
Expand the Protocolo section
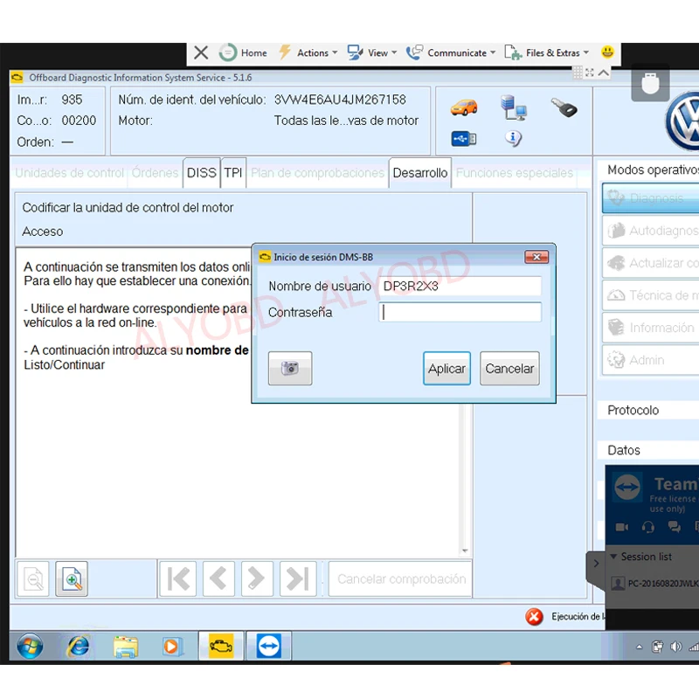(x=647, y=410)
